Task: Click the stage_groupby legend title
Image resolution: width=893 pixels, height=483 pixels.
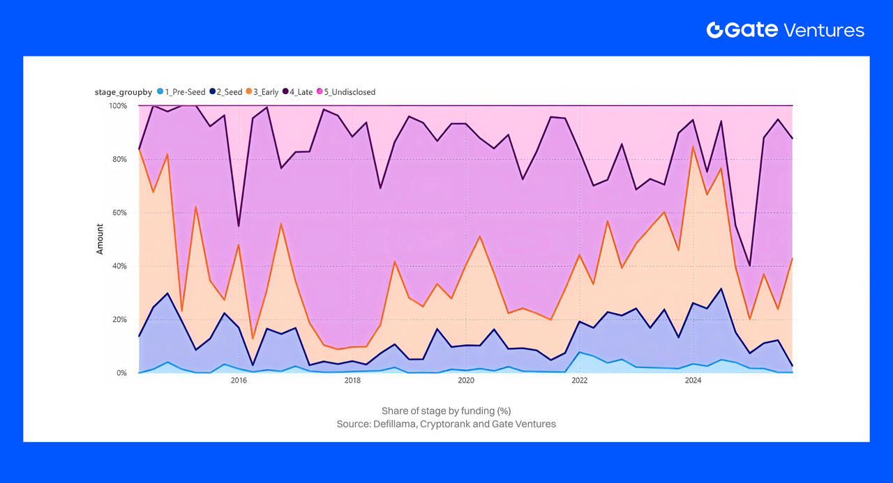Action: coord(123,92)
